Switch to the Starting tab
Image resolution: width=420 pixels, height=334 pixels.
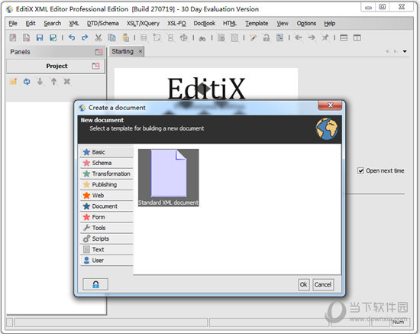tap(122, 51)
